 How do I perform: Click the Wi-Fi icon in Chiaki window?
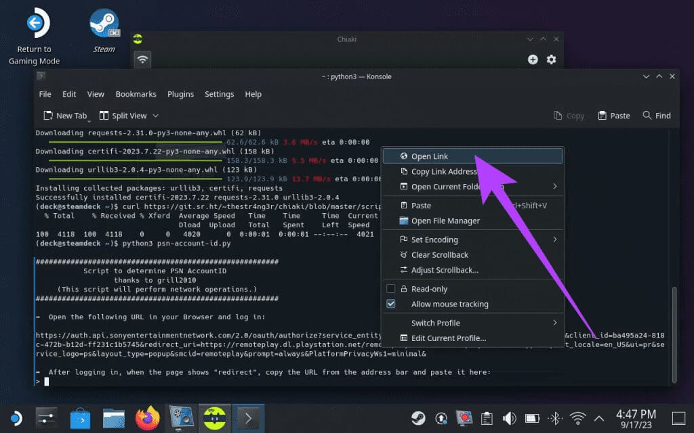point(142,60)
